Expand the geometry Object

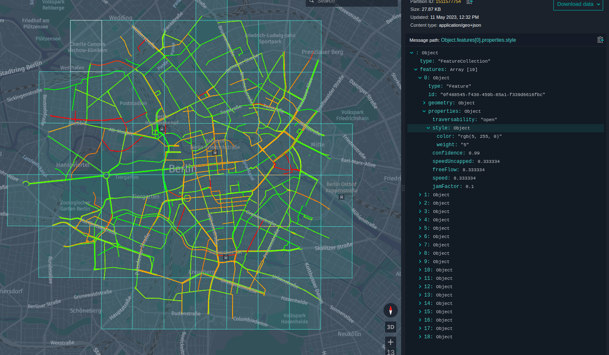pyautogui.click(x=424, y=103)
